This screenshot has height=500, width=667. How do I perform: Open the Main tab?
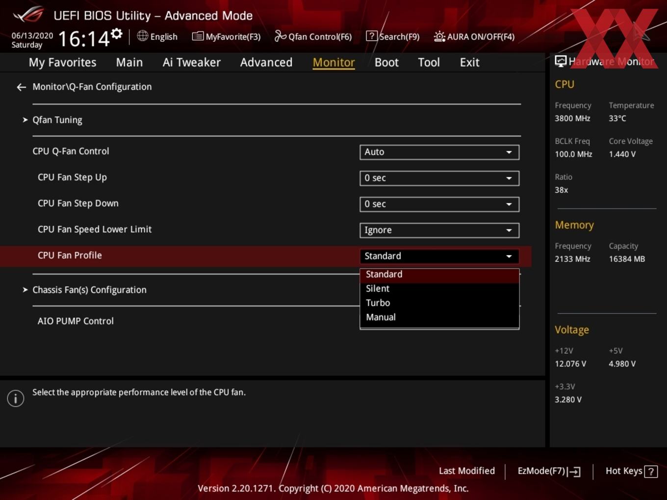(x=129, y=62)
